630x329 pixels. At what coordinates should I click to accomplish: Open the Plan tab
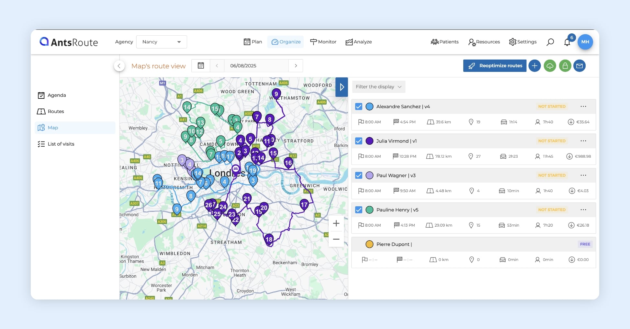(x=253, y=42)
